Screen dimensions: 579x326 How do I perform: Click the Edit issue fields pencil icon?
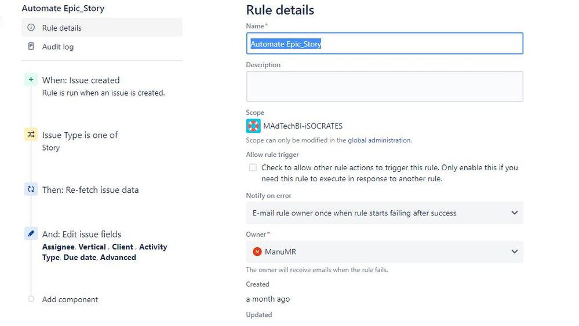click(x=31, y=233)
